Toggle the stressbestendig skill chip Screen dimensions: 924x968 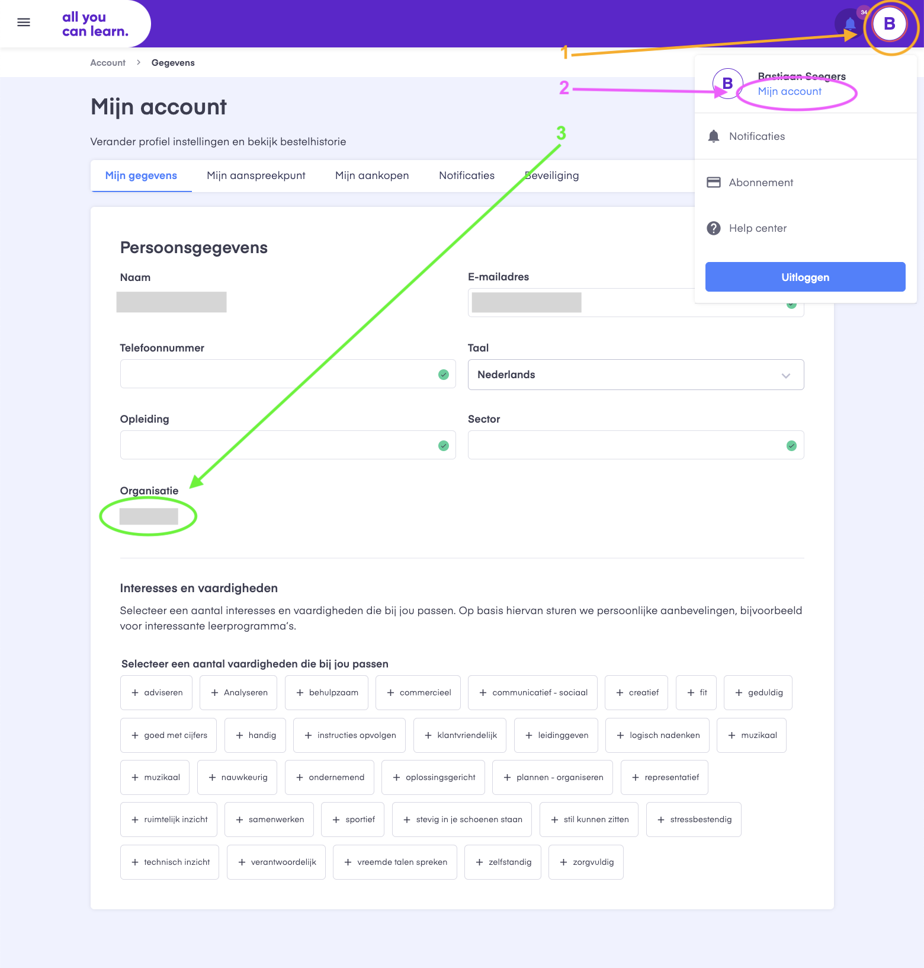694,819
